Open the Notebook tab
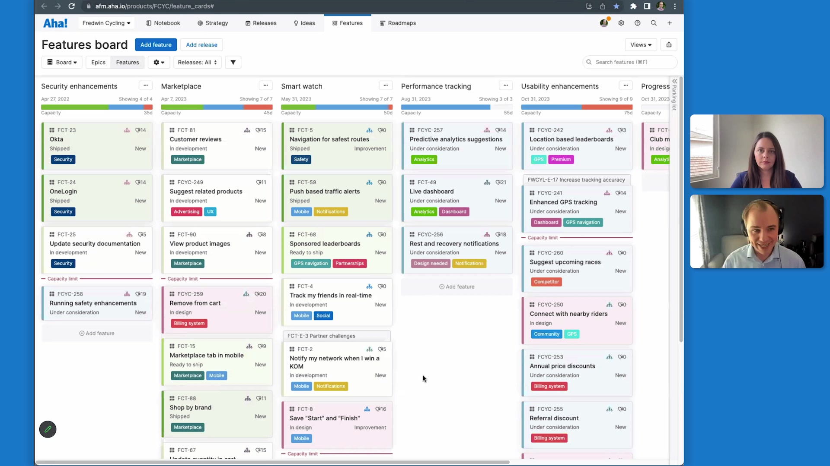830x466 pixels. (x=163, y=23)
